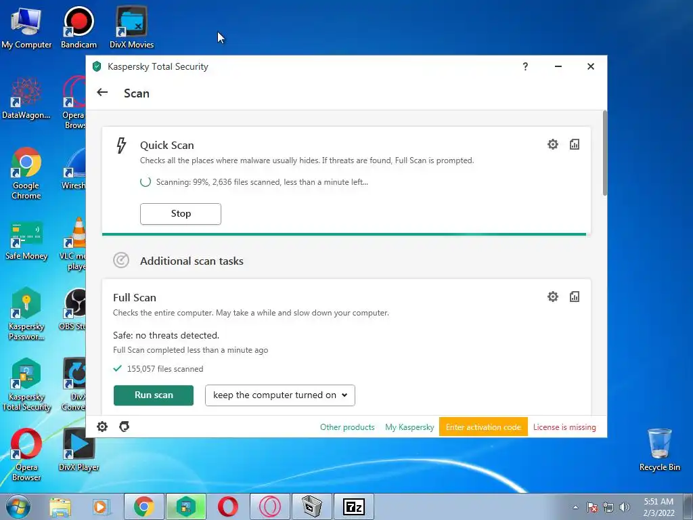693x520 pixels.
Task: Click the Additional scan tasks heading
Action: (x=192, y=261)
